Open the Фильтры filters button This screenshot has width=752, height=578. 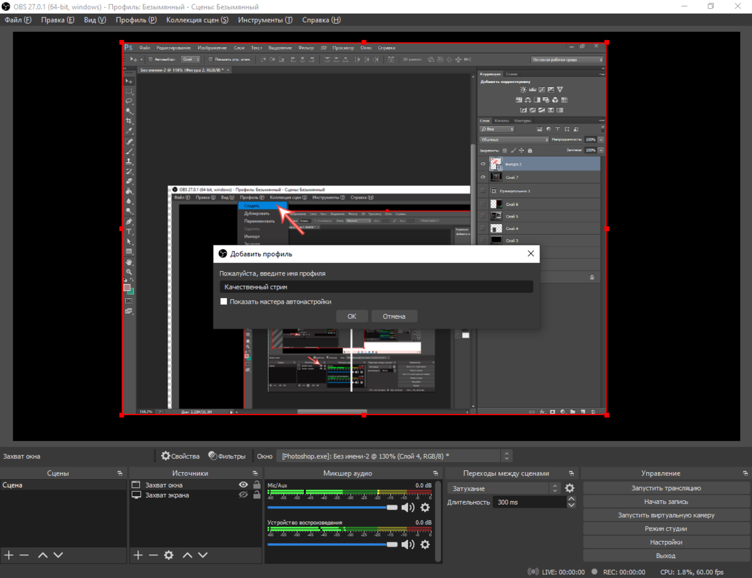tap(227, 456)
